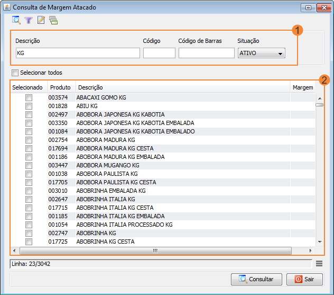The height and width of the screenshot is (295, 334).
Task: Select checkbox of product 002497
Action: pos(29,114)
